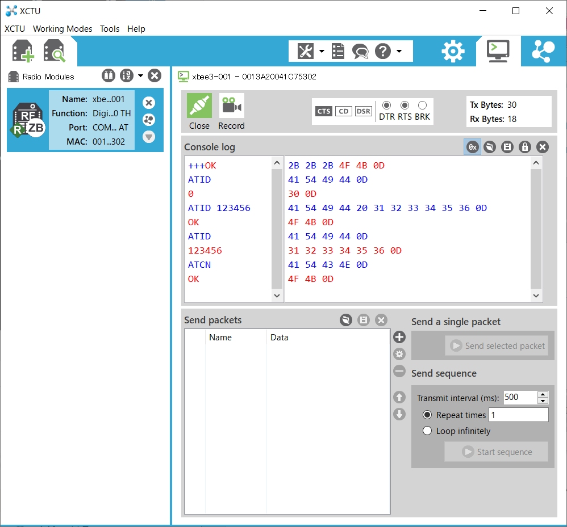Viewport: 567px width, 527px height.
Task: Click the Repeat times input field
Action: click(519, 415)
